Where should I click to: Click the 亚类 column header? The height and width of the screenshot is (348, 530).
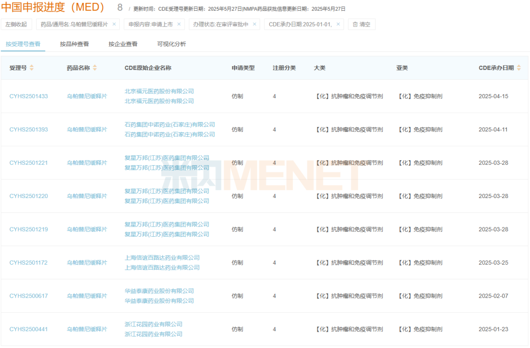pos(402,68)
